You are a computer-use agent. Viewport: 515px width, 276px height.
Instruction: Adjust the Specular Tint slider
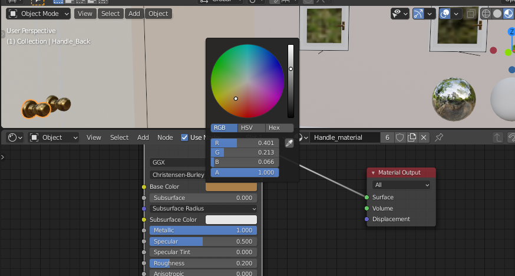tap(203, 252)
